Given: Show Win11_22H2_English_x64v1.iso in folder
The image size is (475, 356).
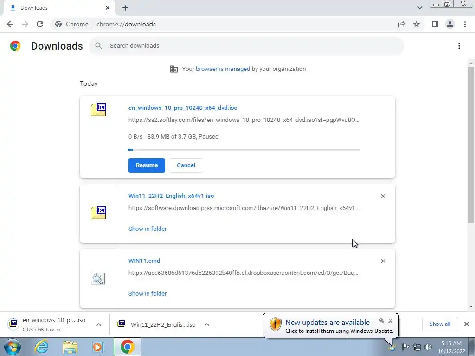Looking at the screenshot, I should [x=148, y=229].
